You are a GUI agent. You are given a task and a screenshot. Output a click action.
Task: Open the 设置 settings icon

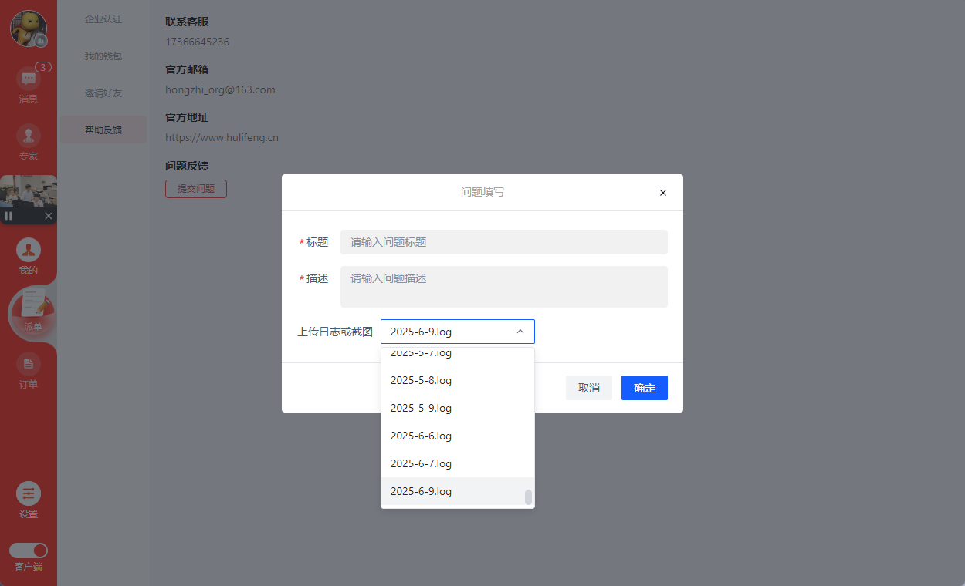coord(29,494)
